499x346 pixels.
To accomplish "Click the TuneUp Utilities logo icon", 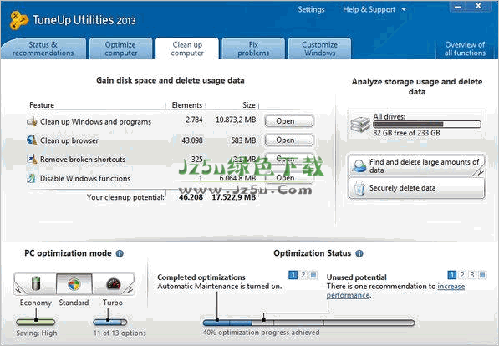I will pyautogui.click(x=18, y=20).
